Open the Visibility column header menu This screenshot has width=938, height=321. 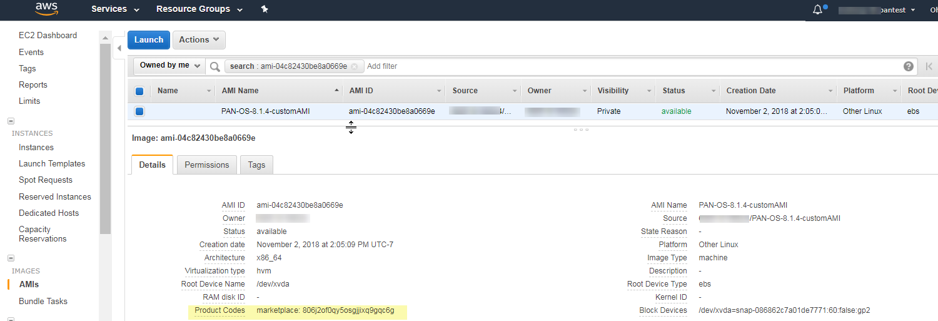[x=650, y=91]
